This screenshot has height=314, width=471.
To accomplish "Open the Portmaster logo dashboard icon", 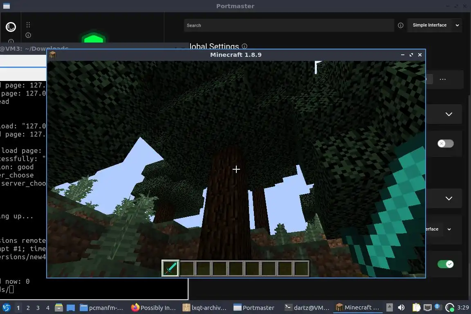I will click(x=11, y=27).
